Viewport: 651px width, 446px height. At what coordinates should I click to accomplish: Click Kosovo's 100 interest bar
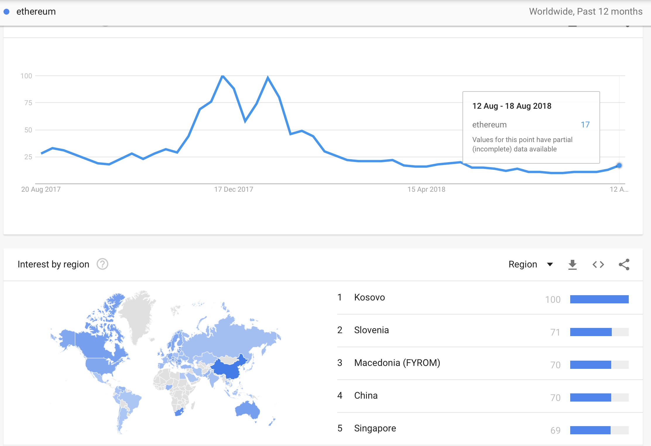coord(599,299)
